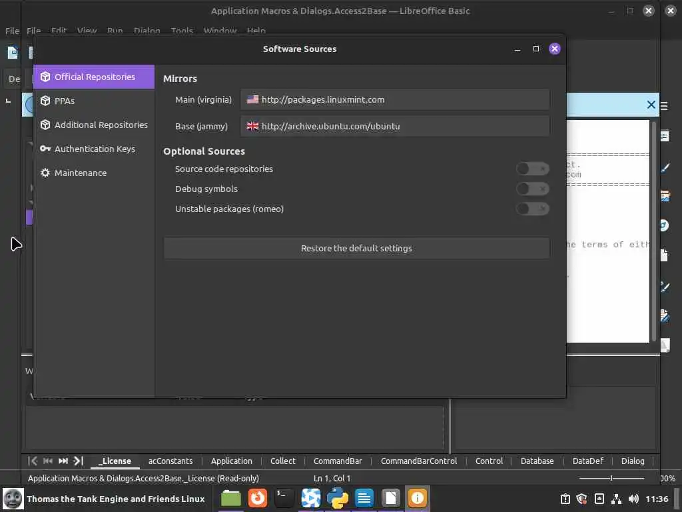Viewport: 682px width, 512px height.
Task: Launch Firefox from the taskbar
Action: [x=258, y=498]
